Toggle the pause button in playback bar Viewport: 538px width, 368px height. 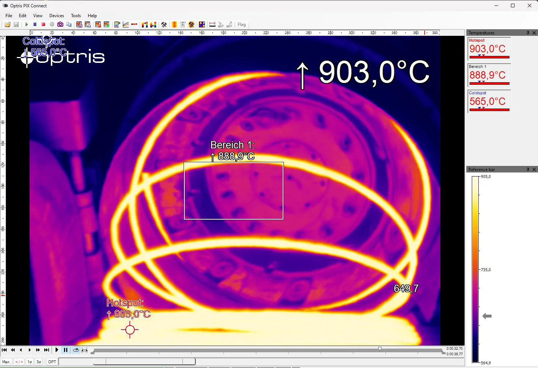tap(65, 350)
